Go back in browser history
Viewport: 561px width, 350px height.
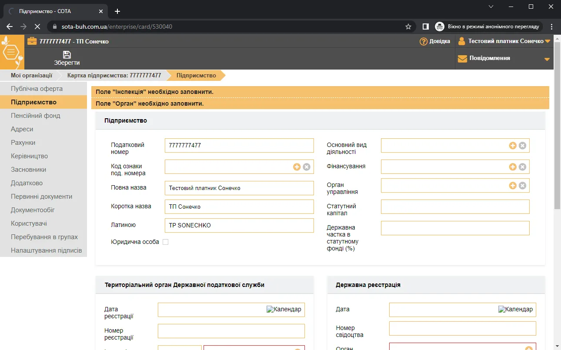10,27
